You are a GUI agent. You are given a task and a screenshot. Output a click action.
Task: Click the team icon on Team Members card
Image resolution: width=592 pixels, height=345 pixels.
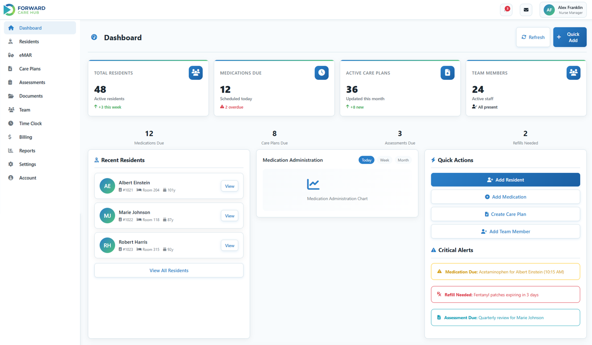(x=573, y=72)
